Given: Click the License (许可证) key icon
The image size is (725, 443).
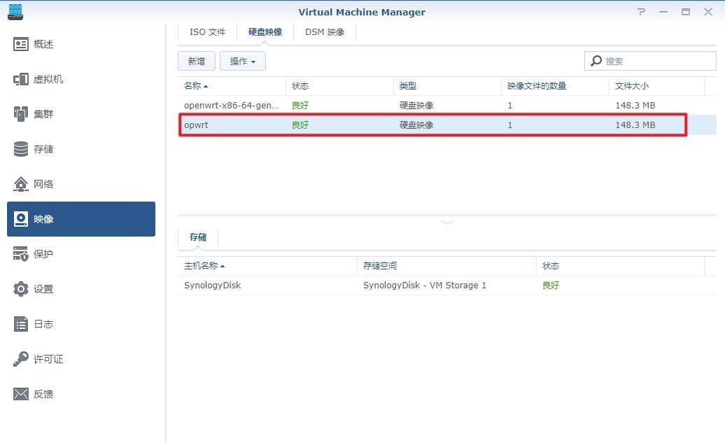Looking at the screenshot, I should click(21, 359).
